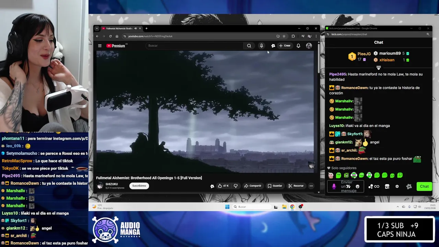Go back in the Chrome browser
The height and width of the screenshot is (247, 439).
point(97,36)
